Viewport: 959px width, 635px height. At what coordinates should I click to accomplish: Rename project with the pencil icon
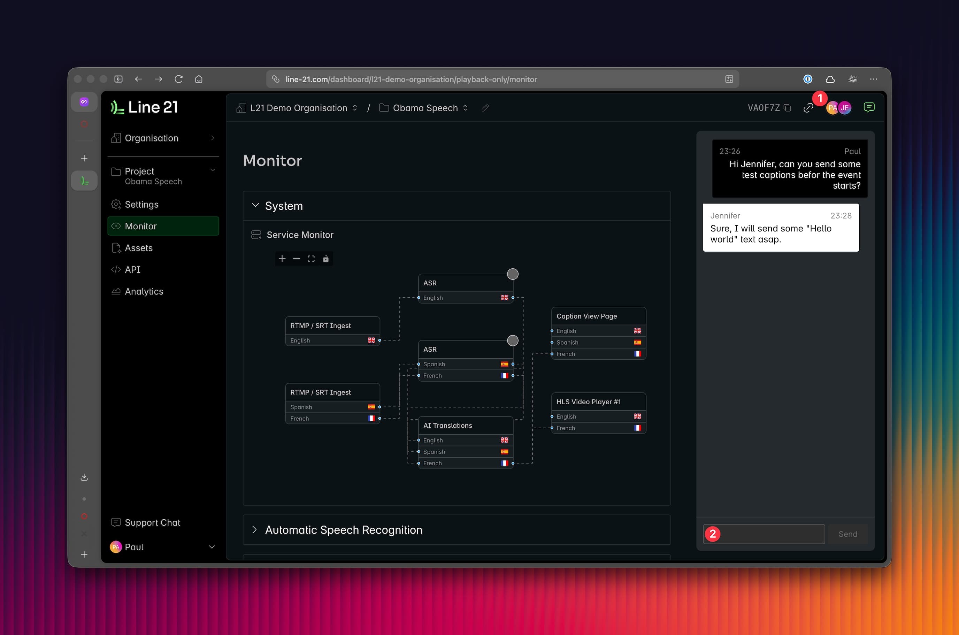[485, 108]
